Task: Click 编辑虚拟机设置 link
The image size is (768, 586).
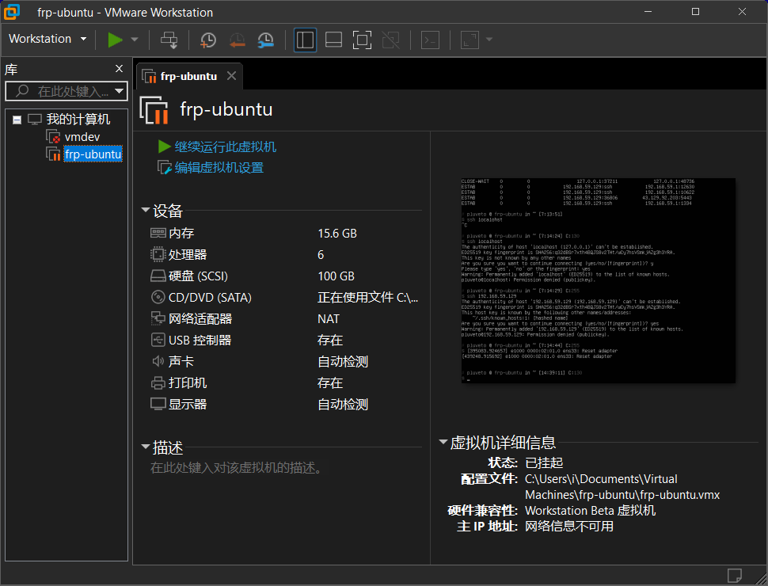Action: (219, 168)
